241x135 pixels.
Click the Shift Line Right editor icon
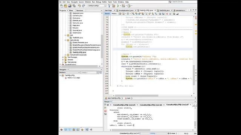(163, 14)
